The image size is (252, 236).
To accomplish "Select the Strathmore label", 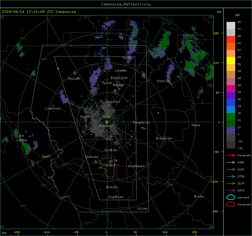I will 136,166.
